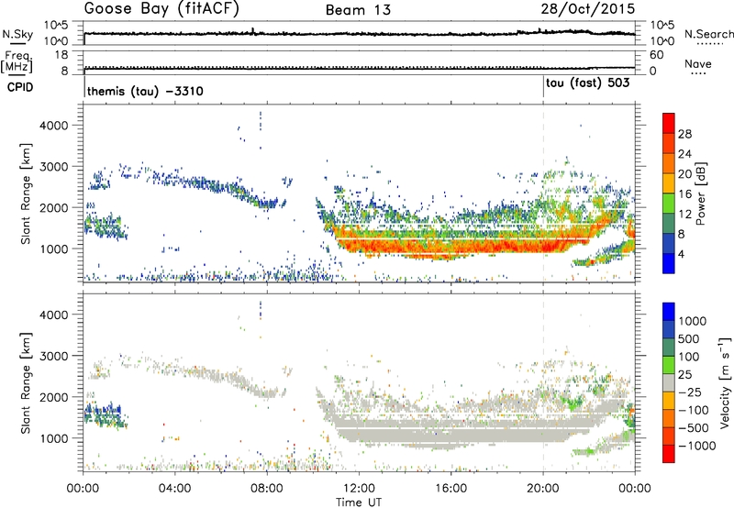Click the blue-green velocity patch near 01:00 UT
The width and height of the screenshot is (734, 508).
[x=106, y=414]
